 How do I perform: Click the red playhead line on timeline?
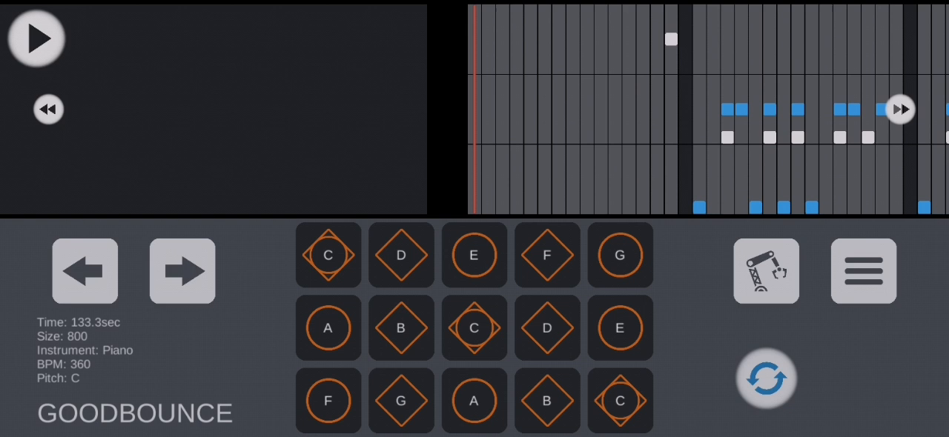474,110
